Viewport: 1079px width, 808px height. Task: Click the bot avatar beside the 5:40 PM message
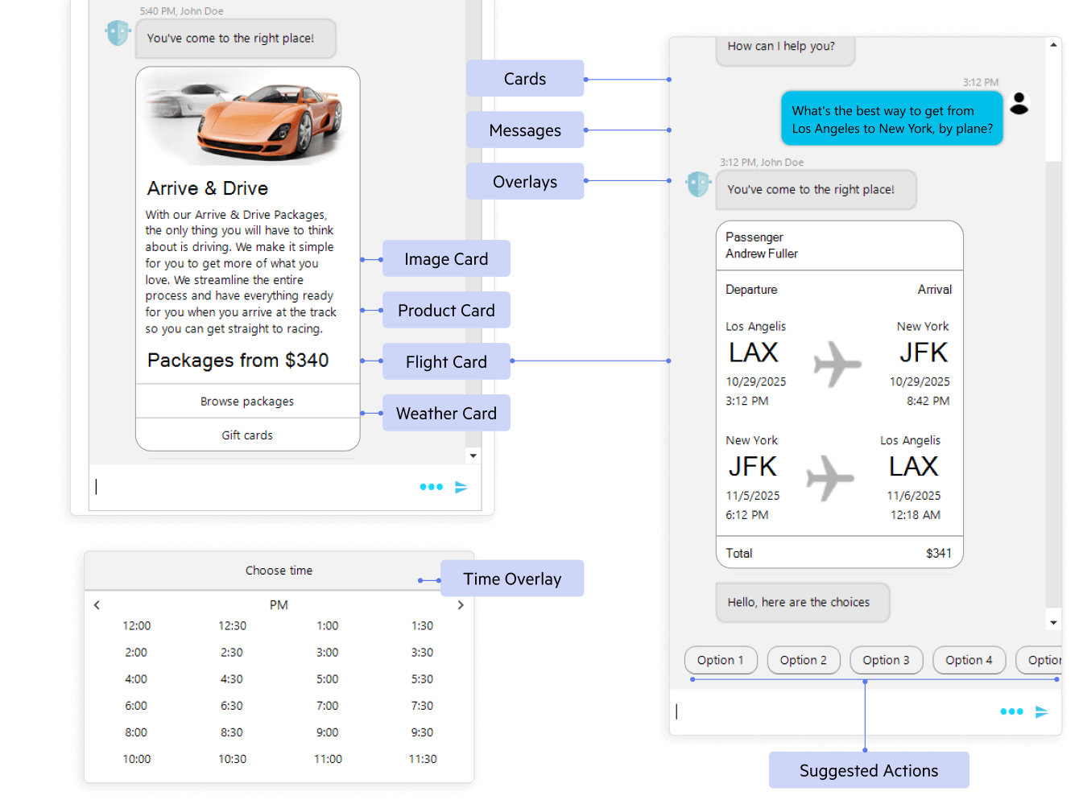click(x=118, y=33)
